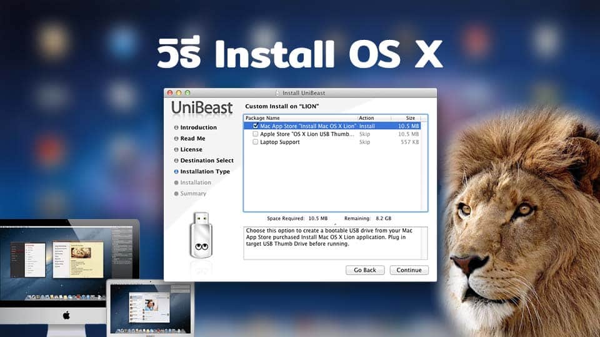Screen dimensions: 600x337
Task: Uncheck Mac App Store Install Mac OS X Lion
Action: (256, 126)
